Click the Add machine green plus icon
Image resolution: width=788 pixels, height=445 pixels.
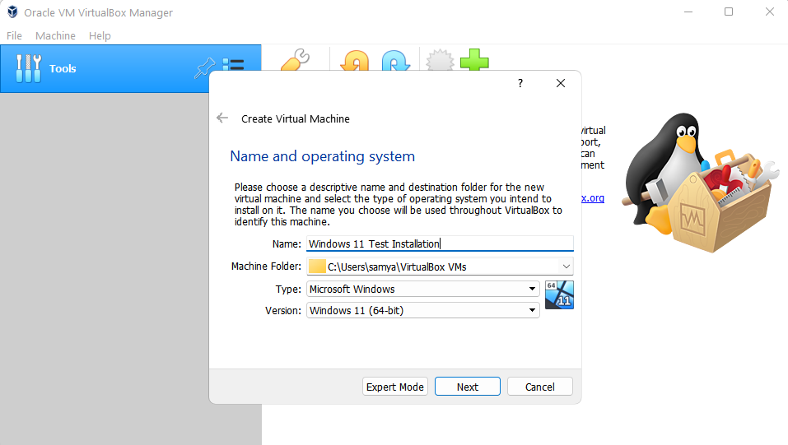coord(474,60)
